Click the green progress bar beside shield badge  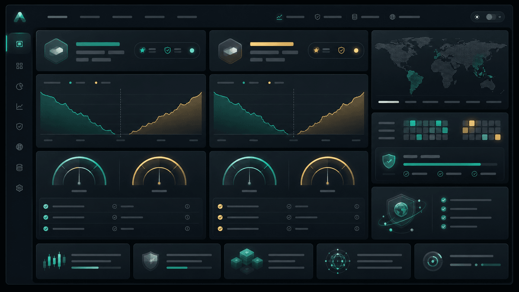coord(450,164)
